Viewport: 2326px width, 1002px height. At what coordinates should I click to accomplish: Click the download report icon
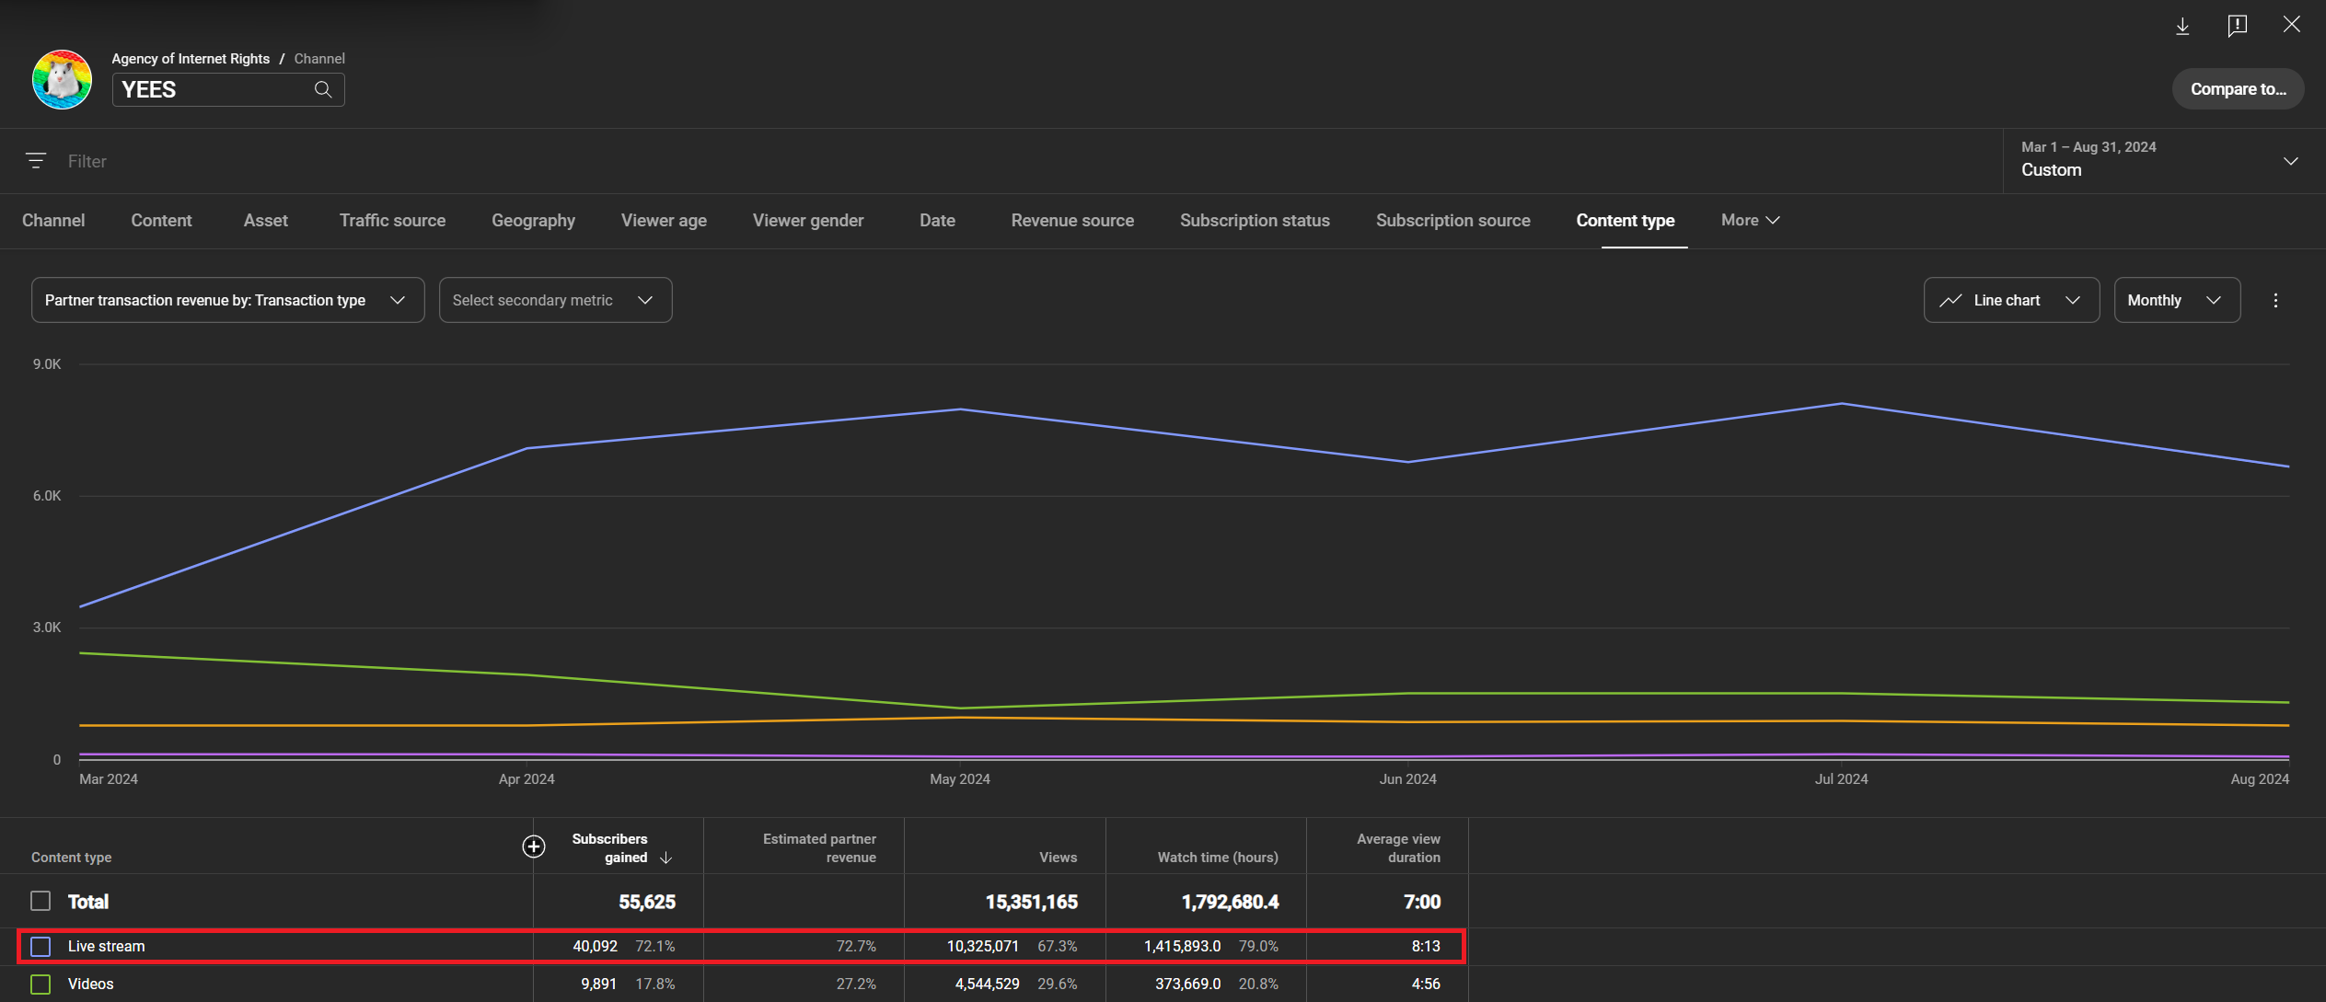2182,26
